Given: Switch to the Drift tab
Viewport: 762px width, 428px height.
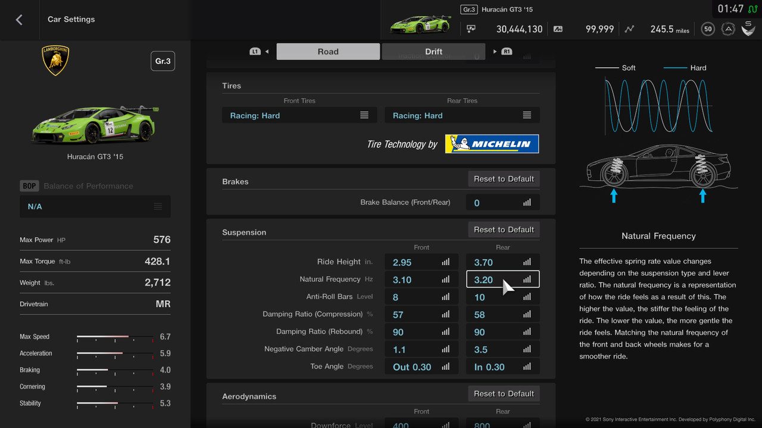Looking at the screenshot, I should (433, 52).
